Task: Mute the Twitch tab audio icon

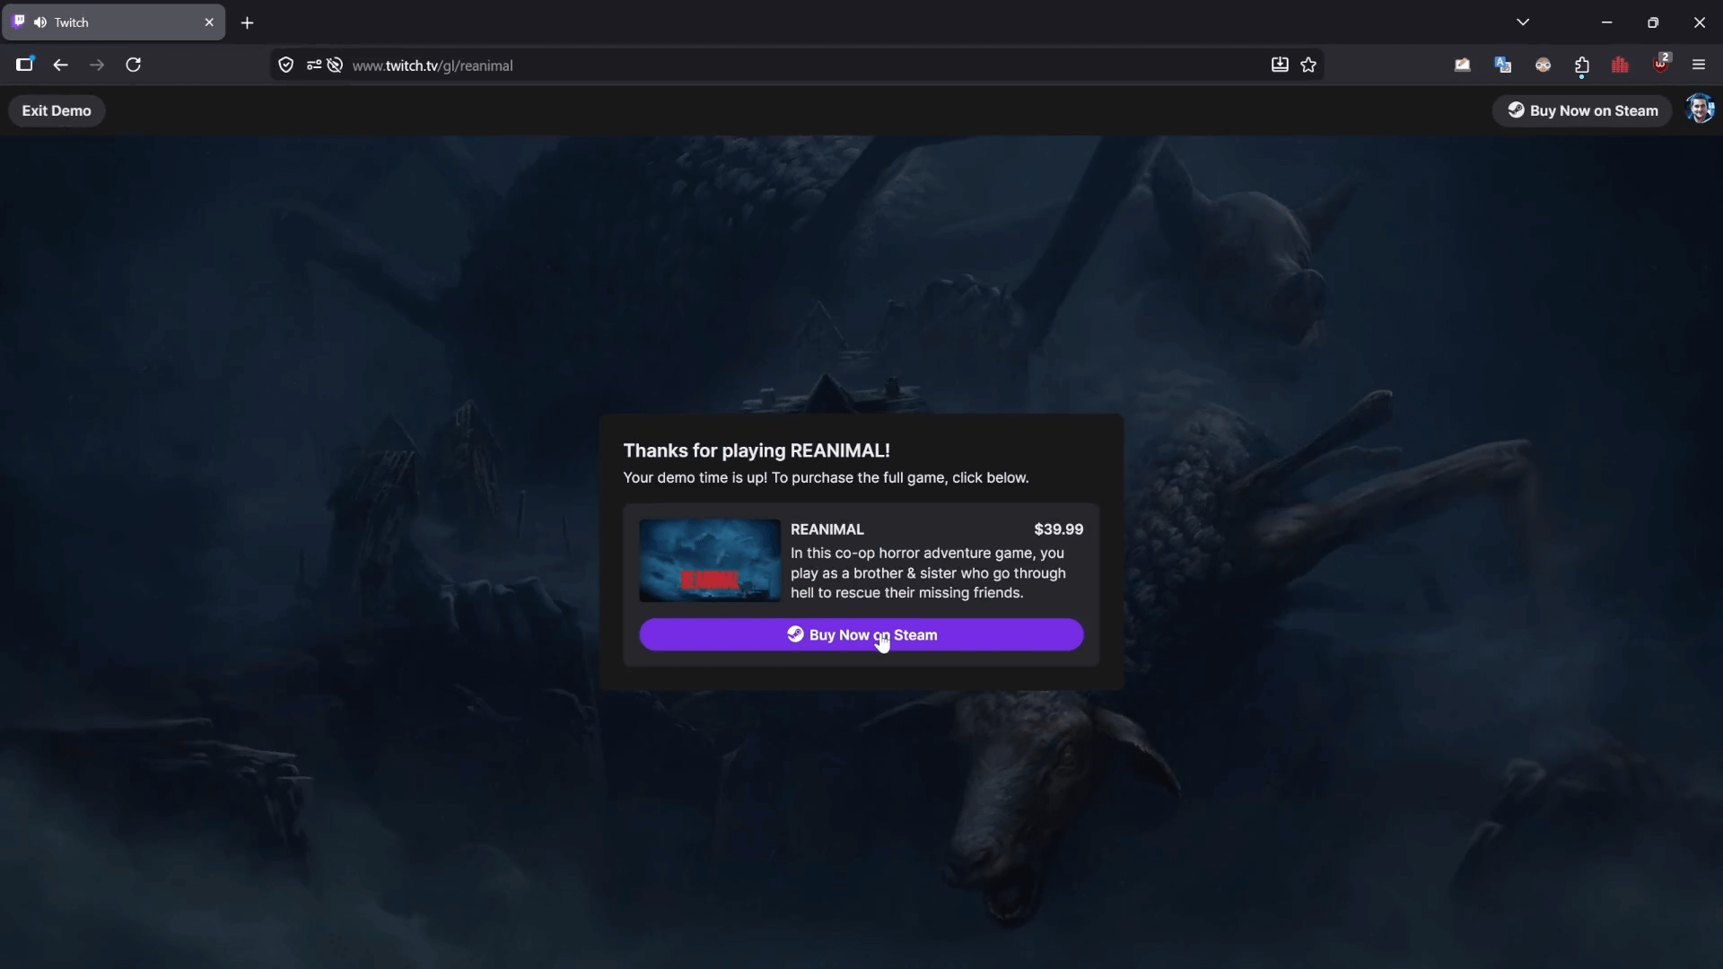Action: click(40, 22)
